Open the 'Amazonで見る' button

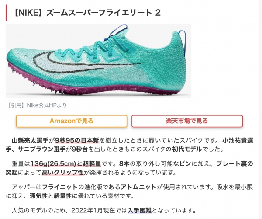72,121
